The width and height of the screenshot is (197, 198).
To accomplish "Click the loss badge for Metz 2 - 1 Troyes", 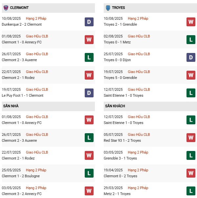I will (191, 191).
